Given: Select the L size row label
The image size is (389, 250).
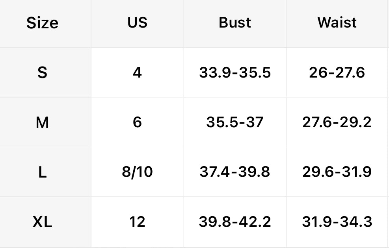Looking at the screenshot, I should tap(42, 172).
